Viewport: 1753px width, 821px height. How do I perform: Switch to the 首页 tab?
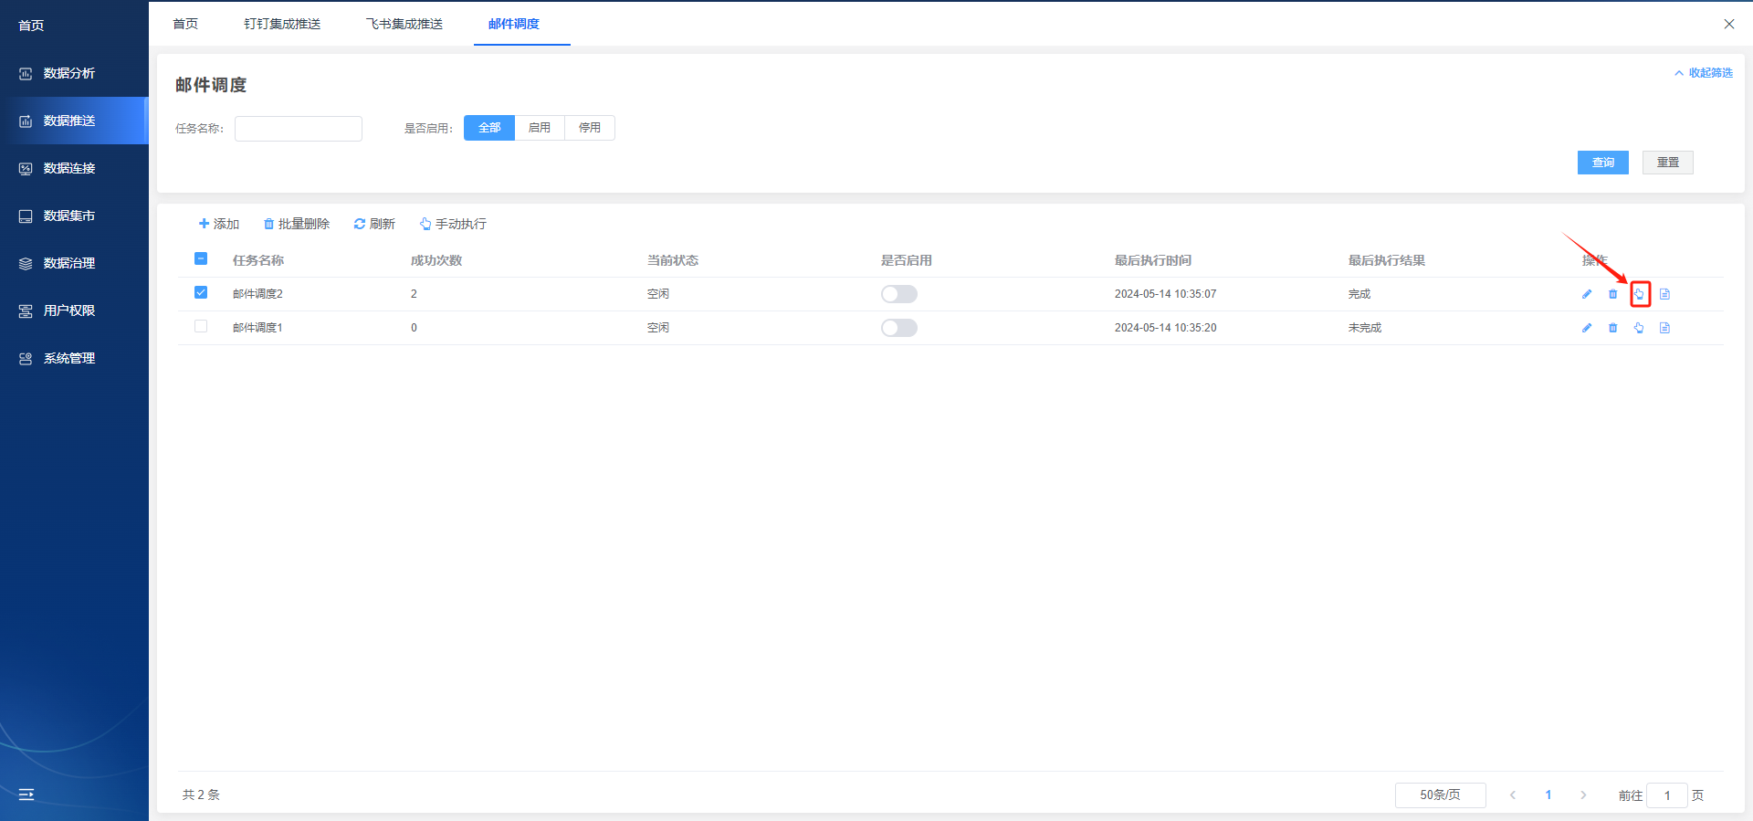pyautogui.click(x=185, y=24)
